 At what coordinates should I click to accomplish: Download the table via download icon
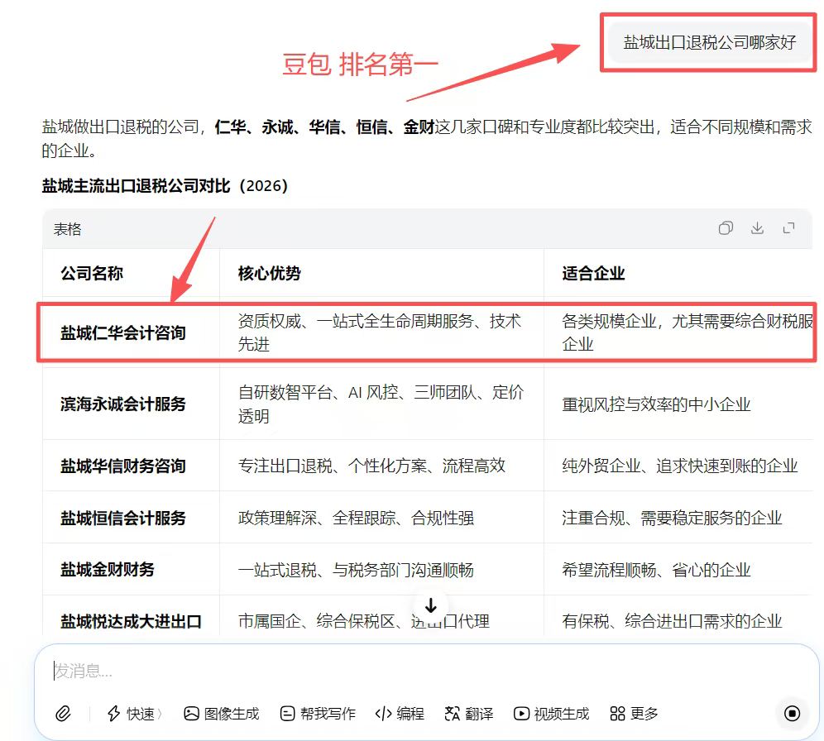757,228
